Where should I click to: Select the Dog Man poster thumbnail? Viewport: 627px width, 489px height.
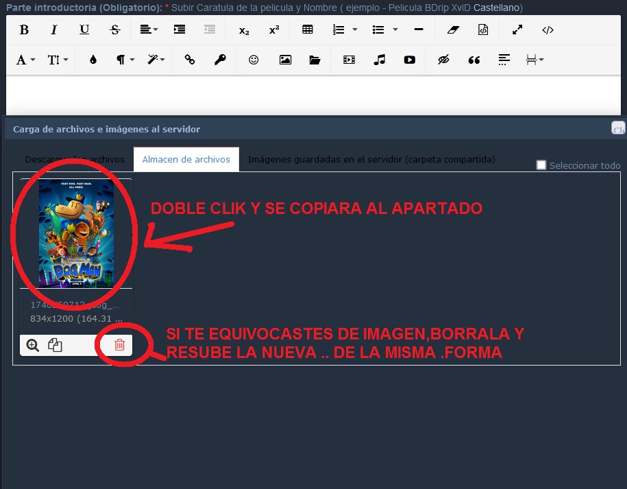(76, 233)
